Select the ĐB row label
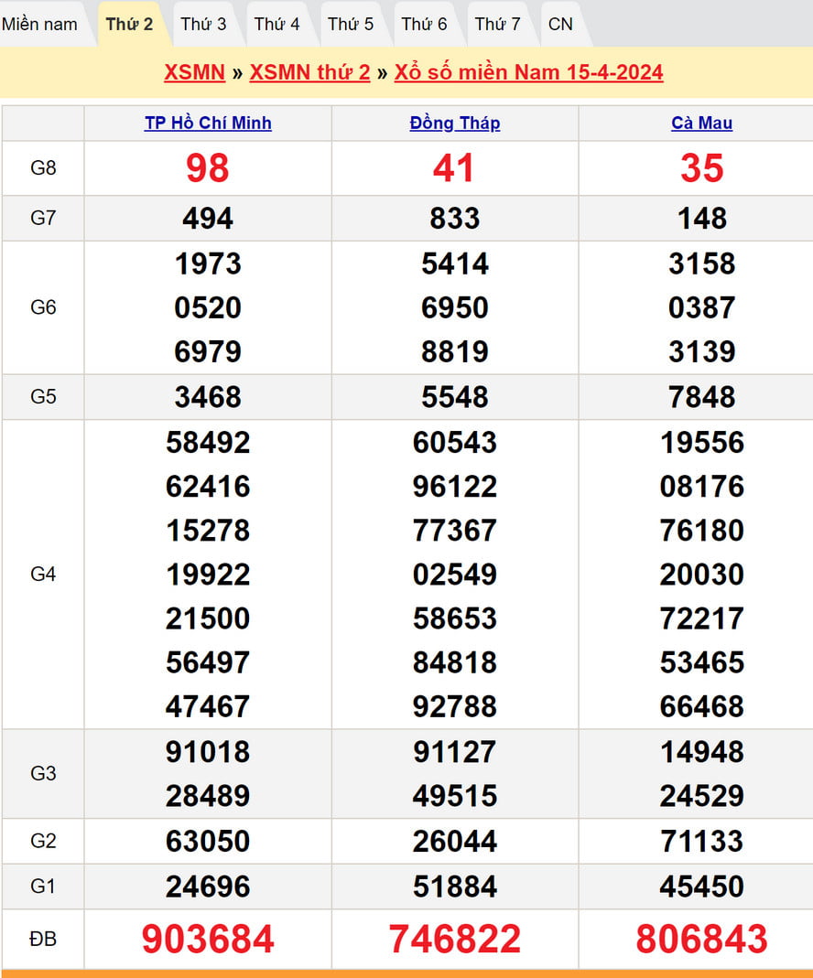This screenshot has height=978, width=813. point(43,939)
